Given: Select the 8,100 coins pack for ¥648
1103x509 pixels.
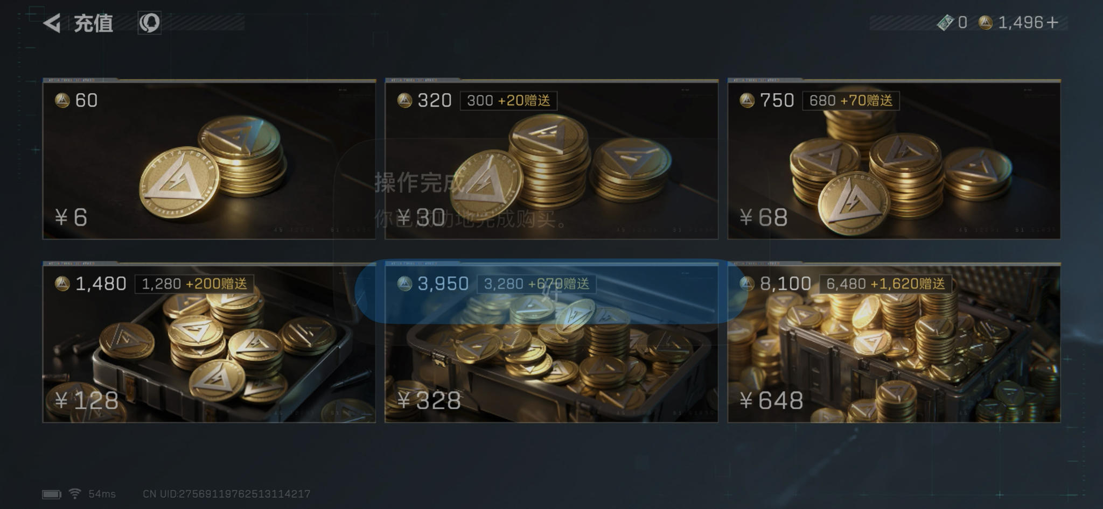Looking at the screenshot, I should [894, 342].
